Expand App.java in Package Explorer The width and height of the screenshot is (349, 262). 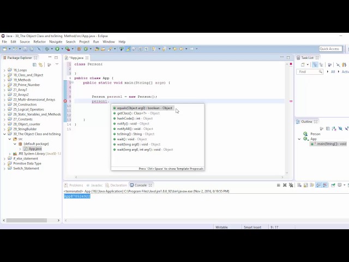point(20,149)
